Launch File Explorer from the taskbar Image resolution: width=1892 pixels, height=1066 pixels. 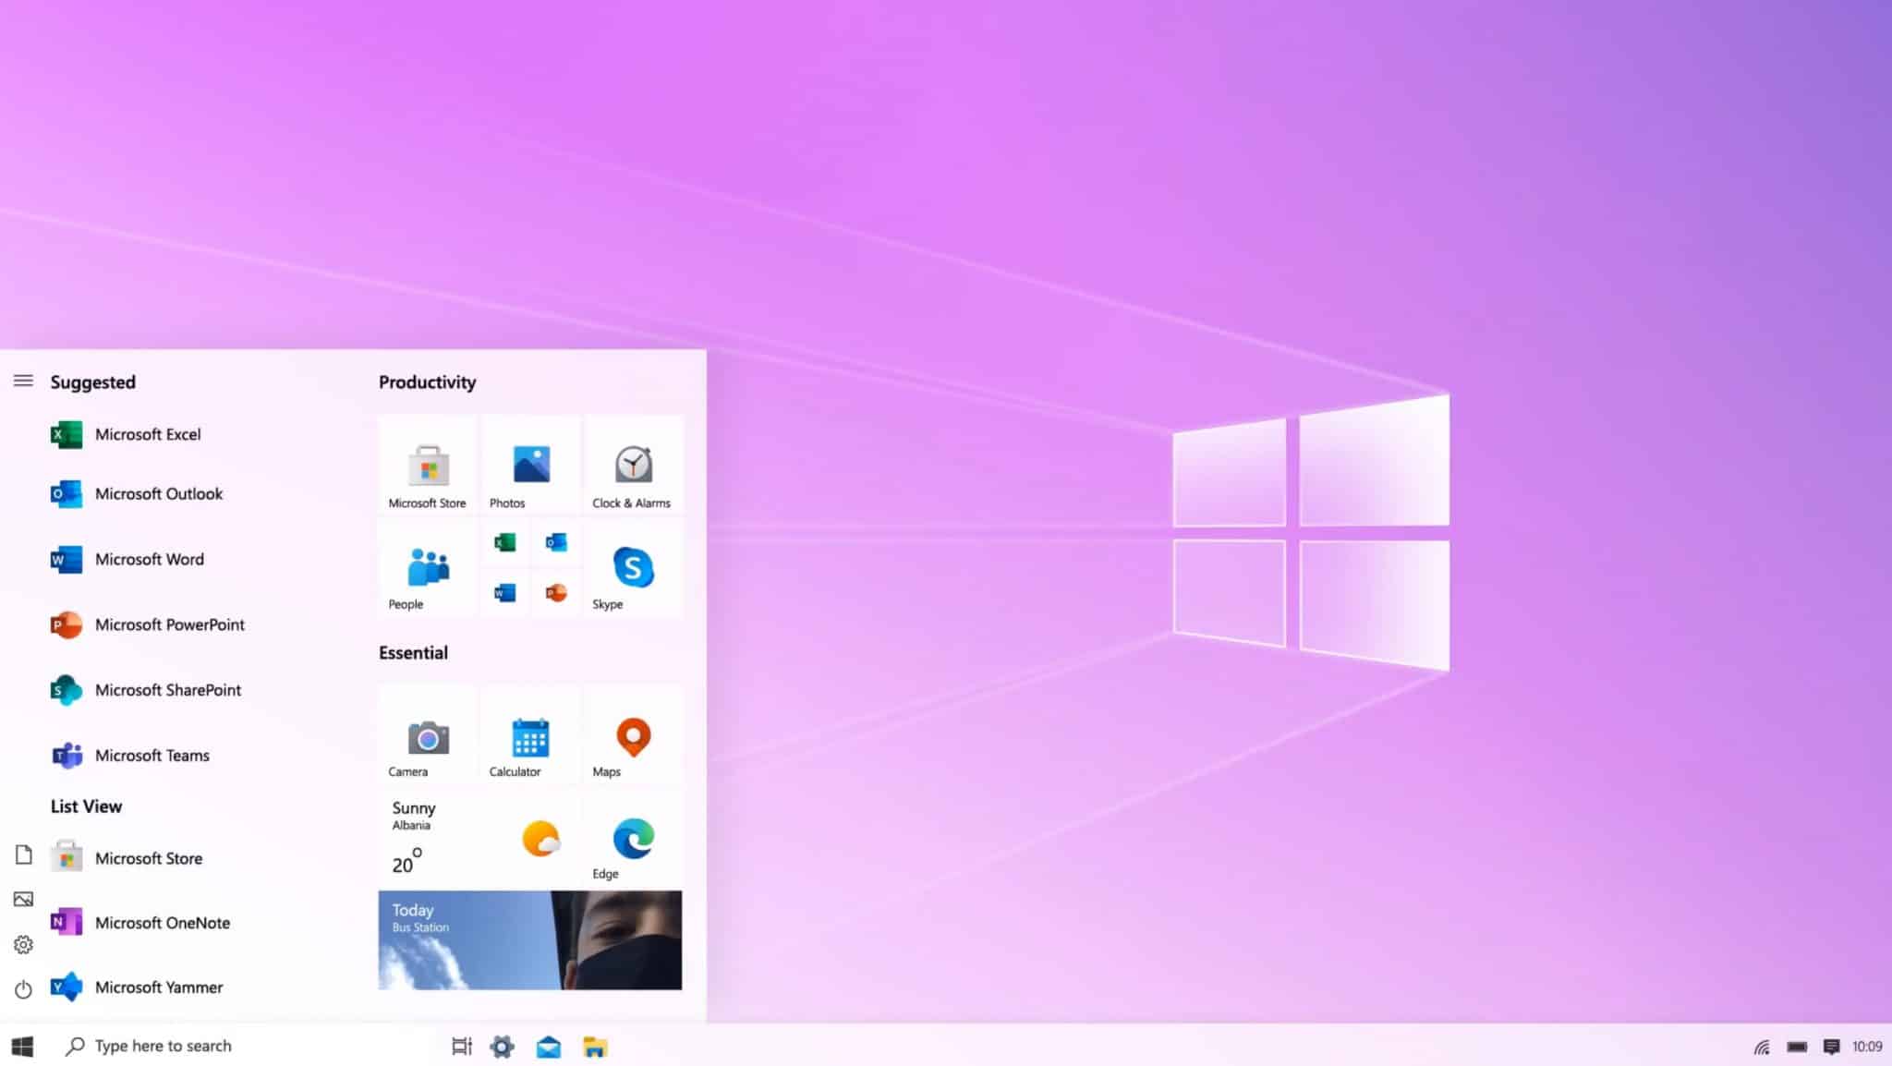pos(596,1046)
